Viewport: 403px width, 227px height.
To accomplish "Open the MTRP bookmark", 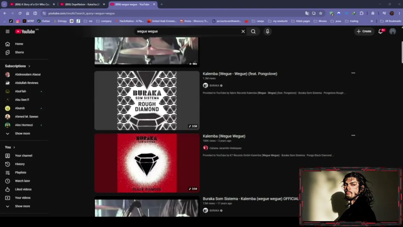I will click(28, 21).
